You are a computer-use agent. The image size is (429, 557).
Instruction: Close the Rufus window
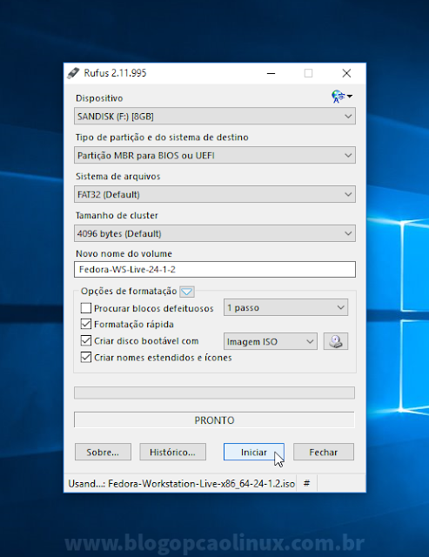coord(346,73)
